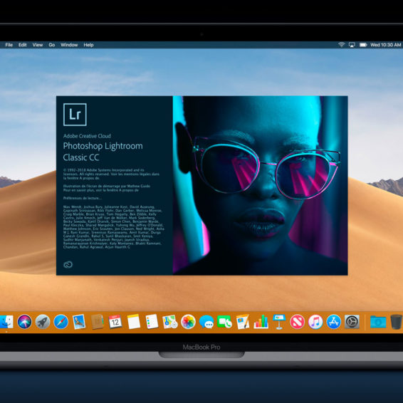Click the Wi-Fi status icon
Screen dimensions: 403x403
[341, 45]
